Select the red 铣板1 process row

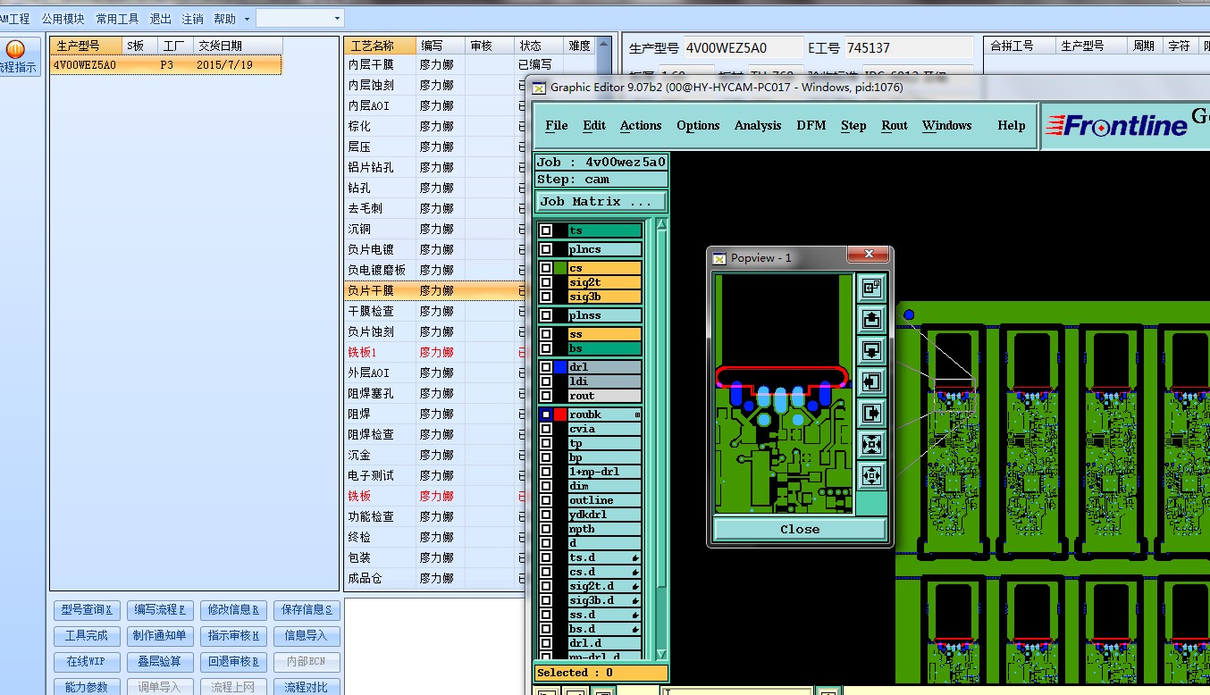[434, 352]
